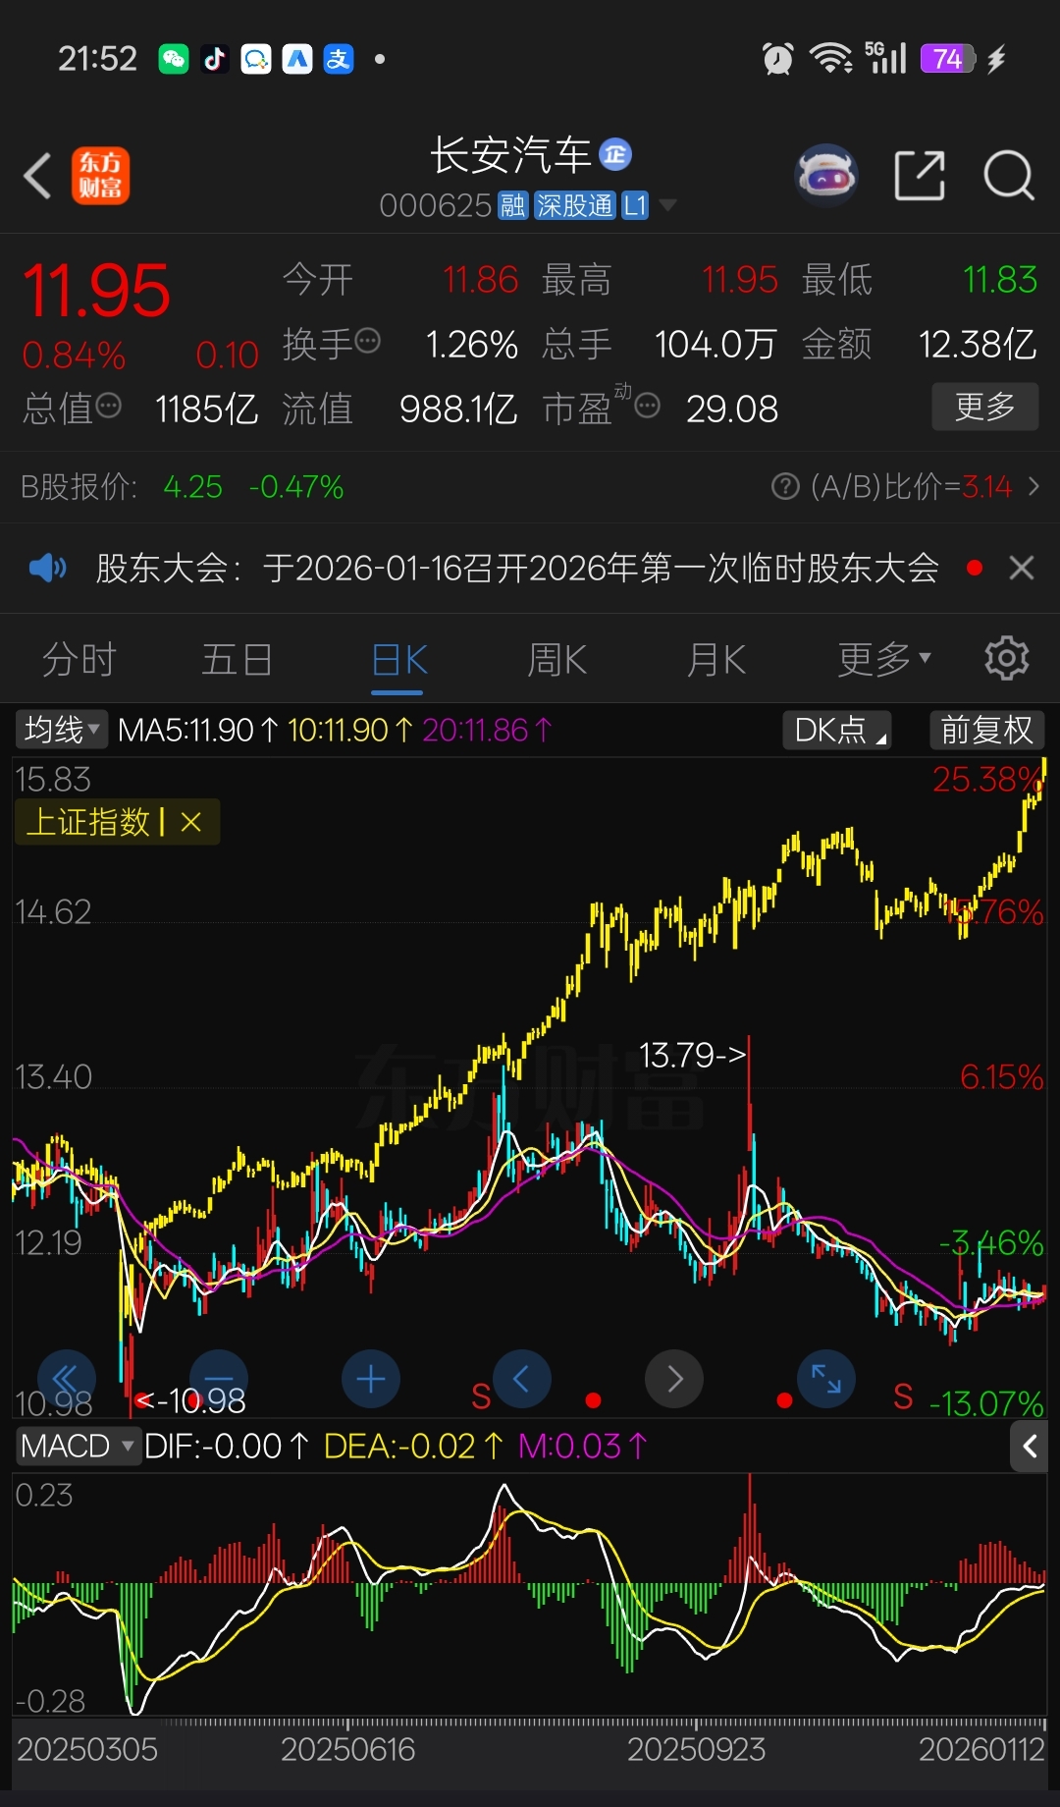The width and height of the screenshot is (1060, 1807).
Task: Tap the announcement speaker icon
Action: tap(47, 568)
